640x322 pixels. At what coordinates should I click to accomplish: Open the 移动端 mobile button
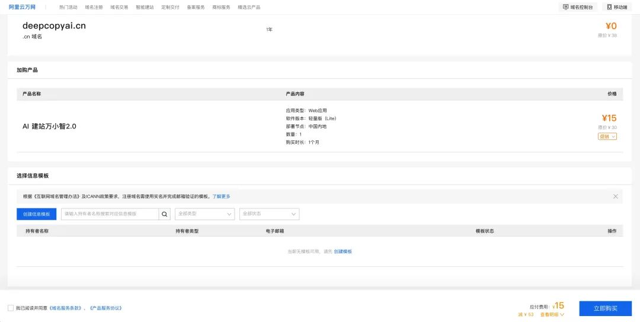(x=617, y=7)
